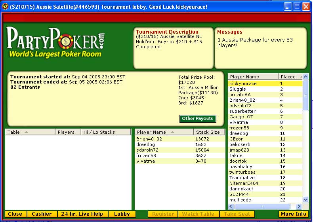This screenshot has height=222, width=313.
Task: Select basebaldy in the standings list
Action: 265,167
